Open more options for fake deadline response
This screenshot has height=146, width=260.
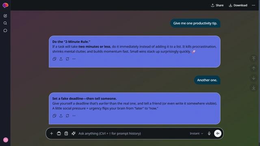(74, 116)
